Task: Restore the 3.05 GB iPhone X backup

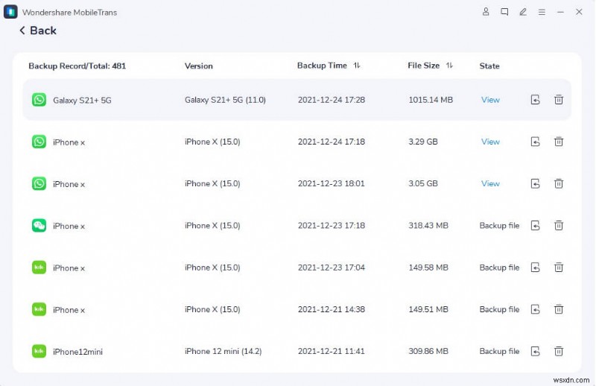Action: pyautogui.click(x=535, y=183)
